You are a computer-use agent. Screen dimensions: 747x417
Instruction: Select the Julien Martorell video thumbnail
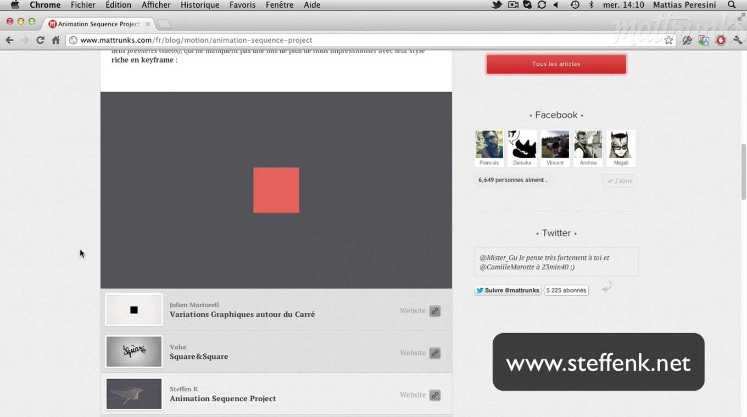pyautogui.click(x=134, y=310)
